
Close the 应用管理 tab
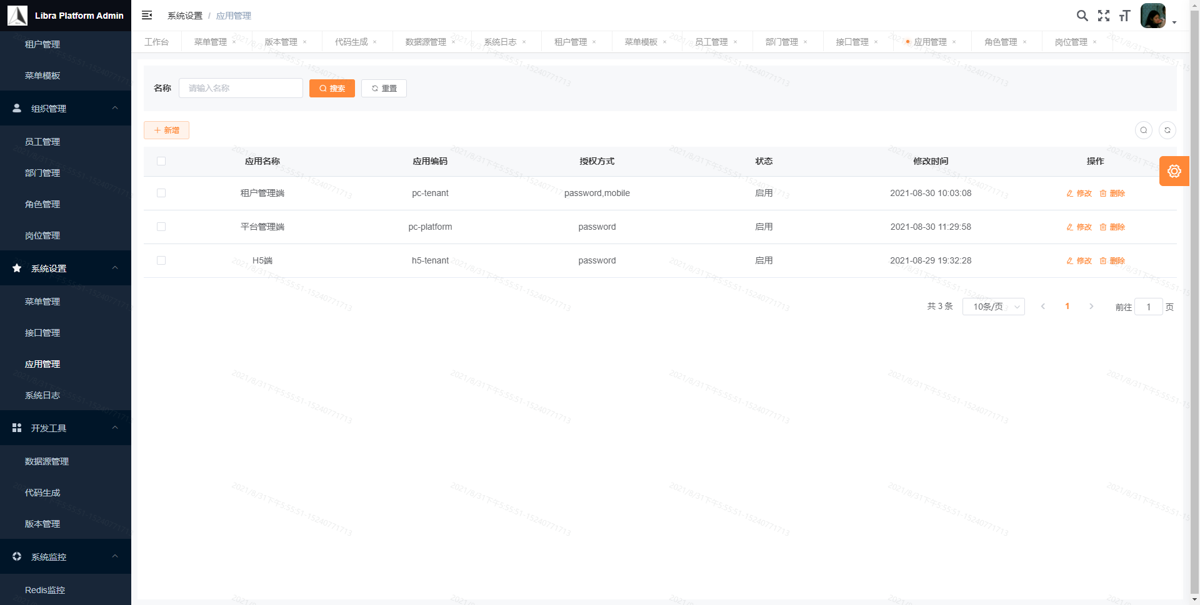point(954,42)
